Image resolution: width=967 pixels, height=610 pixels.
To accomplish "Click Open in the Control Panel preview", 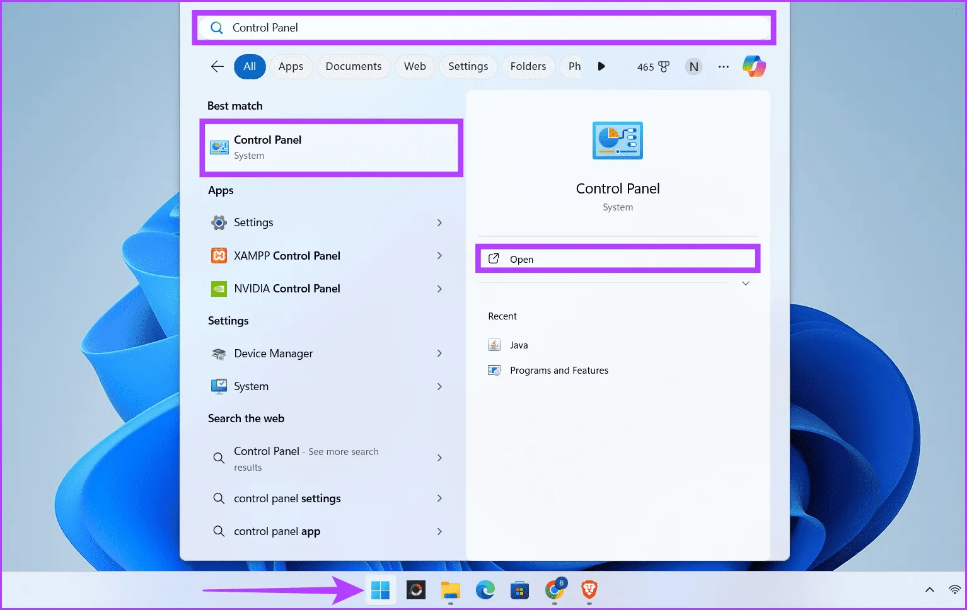I will [x=618, y=259].
